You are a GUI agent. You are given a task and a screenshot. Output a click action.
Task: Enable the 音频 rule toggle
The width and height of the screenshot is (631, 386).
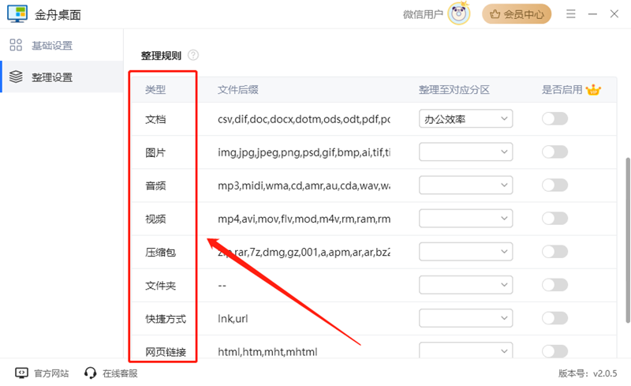555,186
